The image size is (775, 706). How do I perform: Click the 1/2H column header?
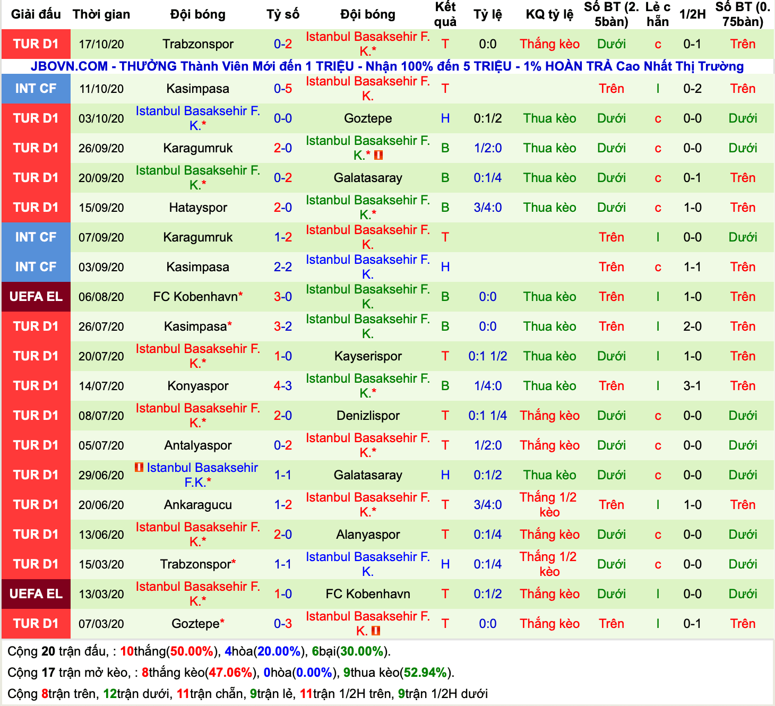coord(693,14)
